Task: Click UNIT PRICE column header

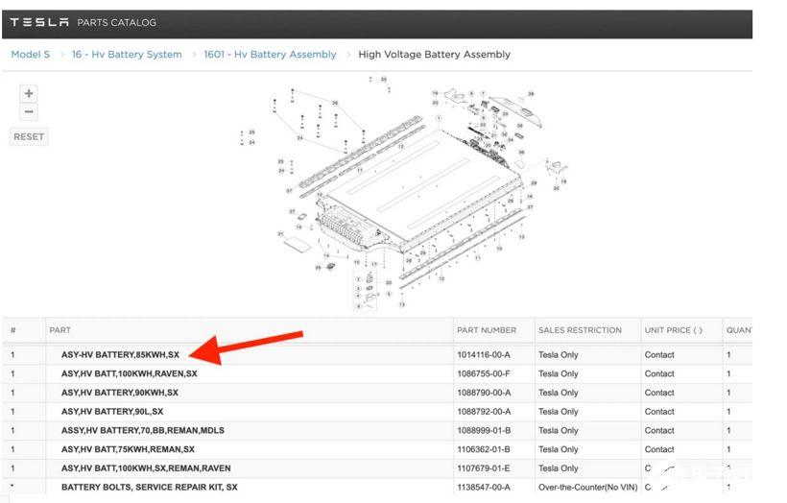Action: (x=673, y=330)
